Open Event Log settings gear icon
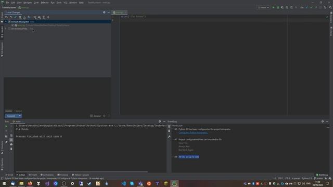The height and width of the screenshot is (187, 333). point(323,122)
